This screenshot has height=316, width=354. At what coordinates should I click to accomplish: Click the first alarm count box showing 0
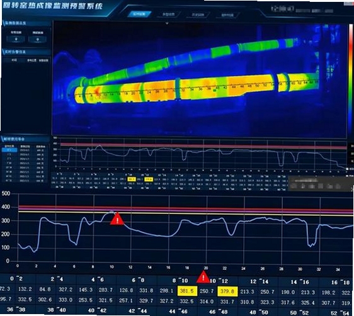point(16,39)
